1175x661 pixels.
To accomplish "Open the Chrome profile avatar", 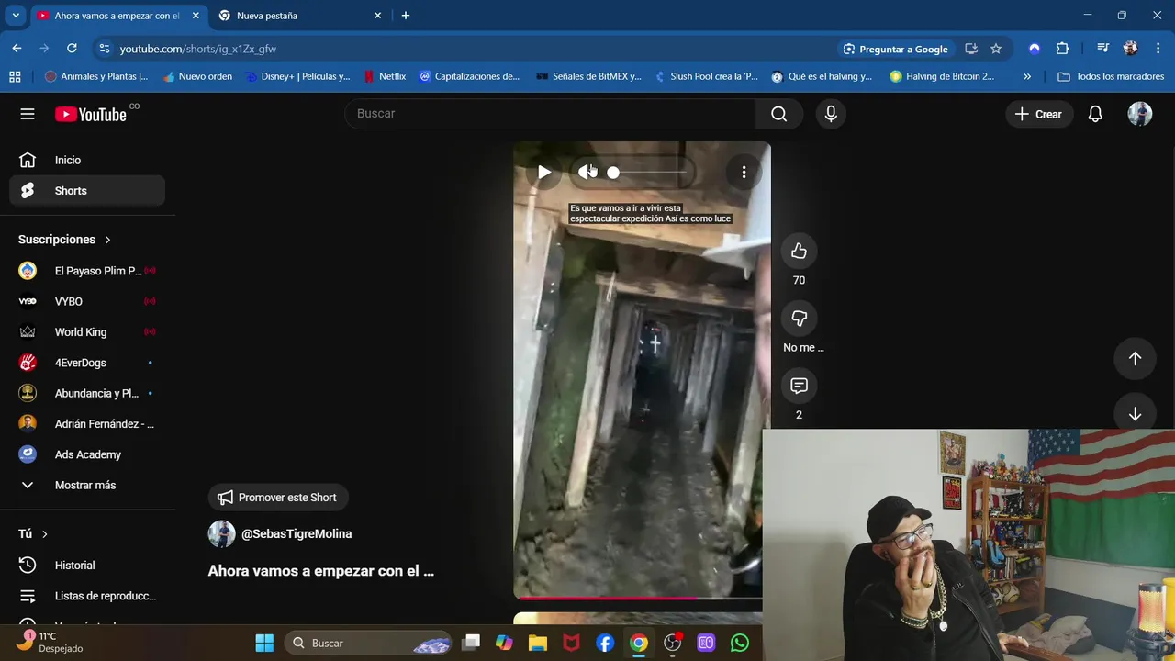I will [x=1131, y=49].
